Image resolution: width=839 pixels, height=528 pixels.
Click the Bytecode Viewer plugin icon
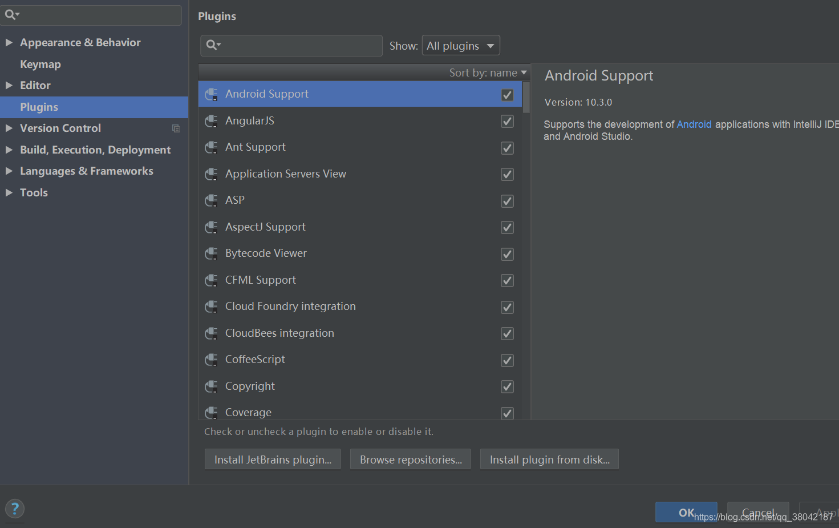tap(211, 253)
